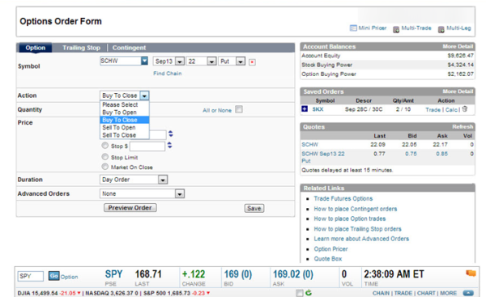Click the Stop $ price input field
The width and height of the screenshot is (486, 297).
tap(147, 146)
